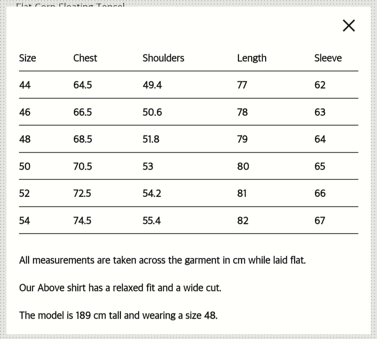Click the Size column header
The image size is (377, 339).
pos(27,58)
